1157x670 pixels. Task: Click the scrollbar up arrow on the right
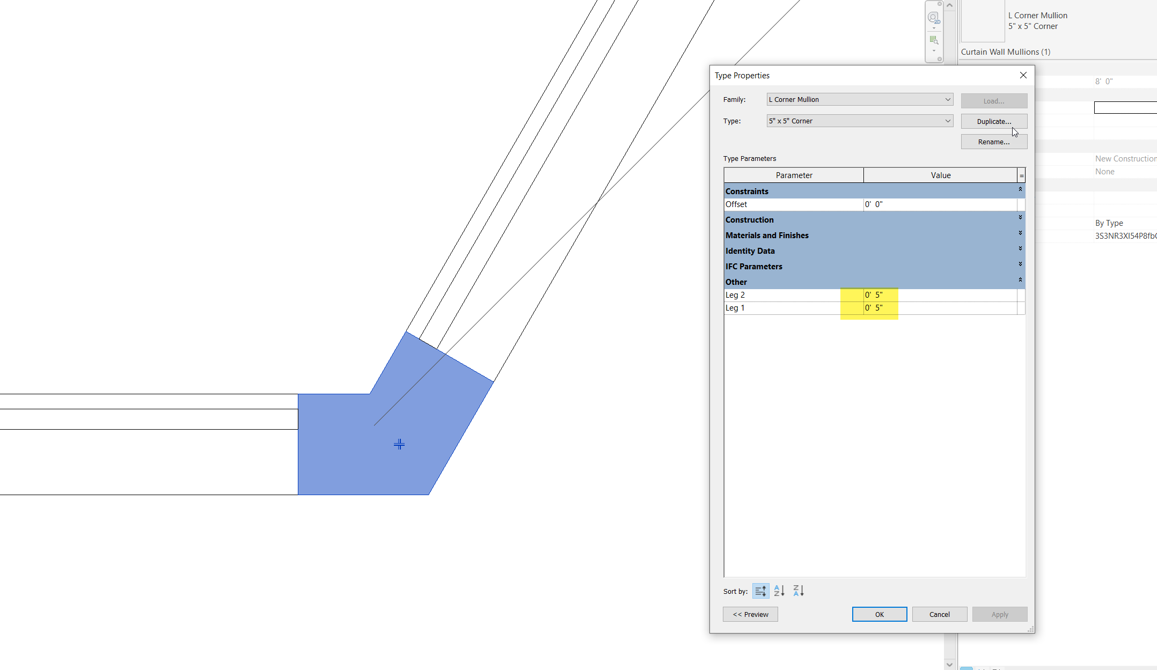949,5
